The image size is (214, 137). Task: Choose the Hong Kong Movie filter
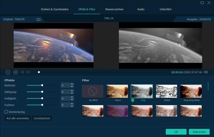191,91
